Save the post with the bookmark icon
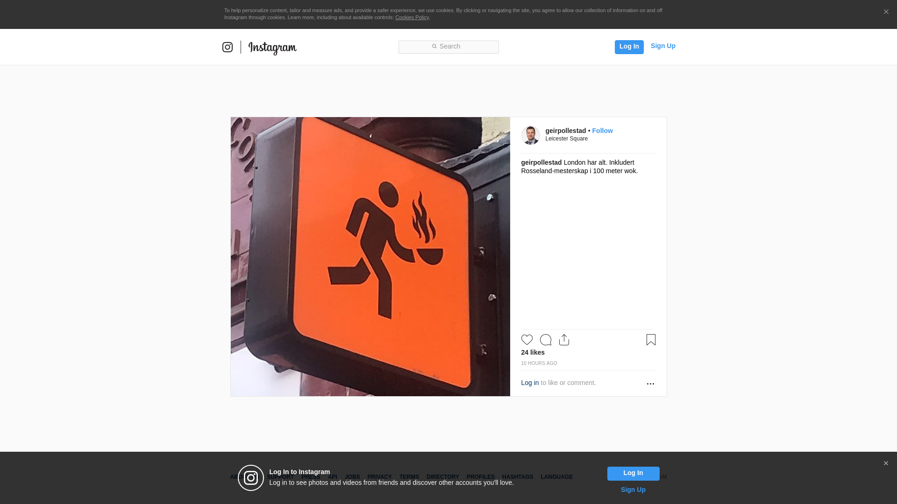This screenshot has width=897, height=504. click(651, 340)
